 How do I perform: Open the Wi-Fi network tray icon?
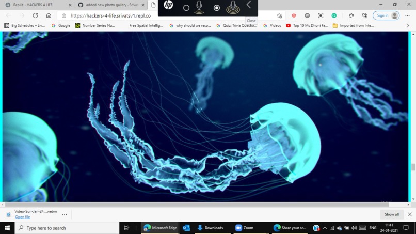tap(332, 228)
